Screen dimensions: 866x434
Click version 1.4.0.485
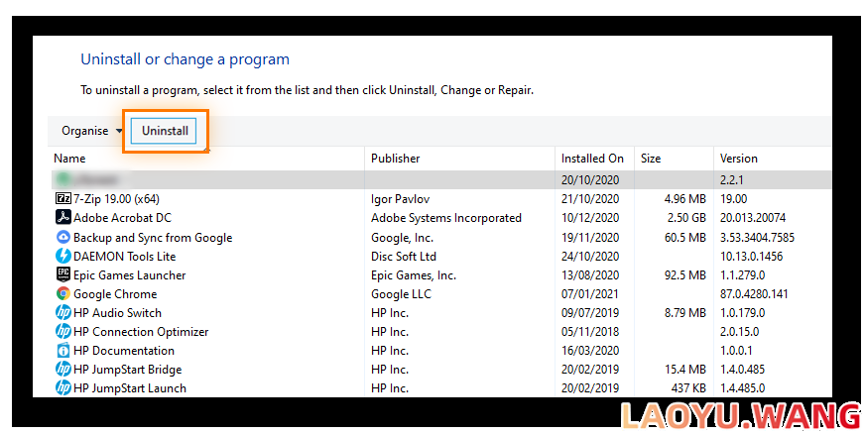point(742,369)
